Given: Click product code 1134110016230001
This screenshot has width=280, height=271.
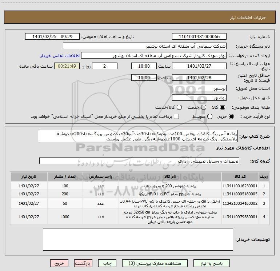Looking at the screenshot, I should click(240, 186).
